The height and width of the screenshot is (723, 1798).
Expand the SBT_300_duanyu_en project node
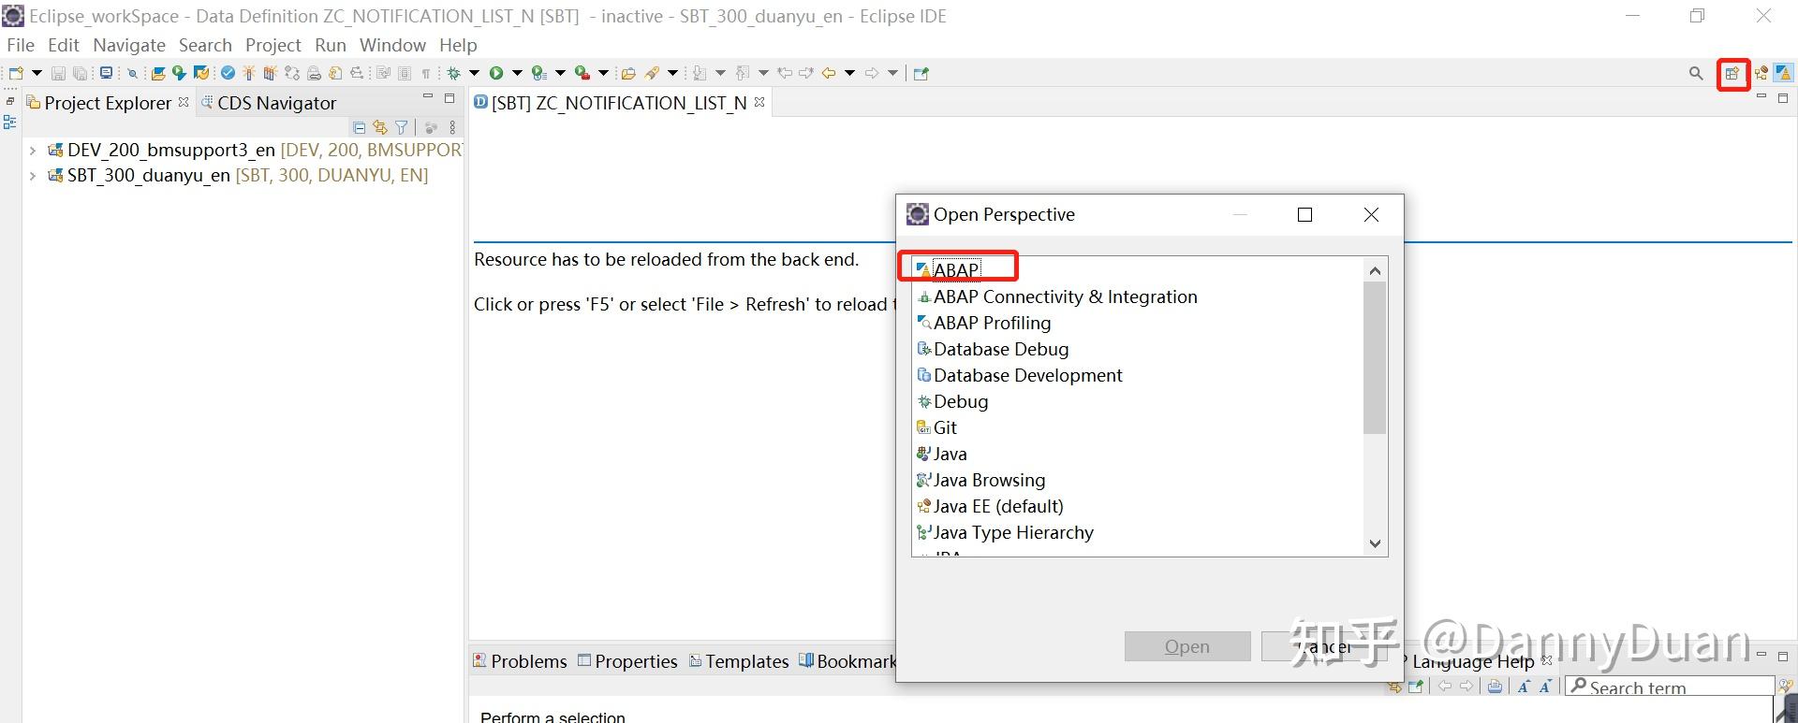33,175
